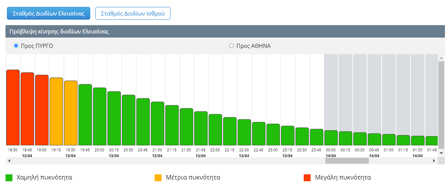Click the orange Μέτρια πυκνότητα legend swatch

(158, 178)
